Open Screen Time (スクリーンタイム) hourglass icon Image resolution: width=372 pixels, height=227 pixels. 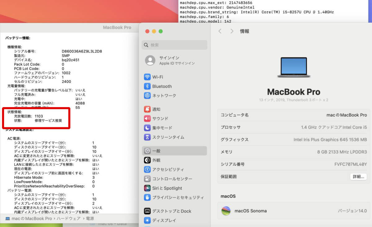147,137
